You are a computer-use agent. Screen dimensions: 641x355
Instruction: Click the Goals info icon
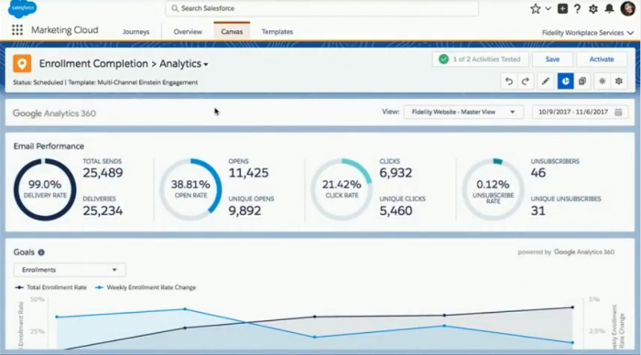click(x=41, y=253)
